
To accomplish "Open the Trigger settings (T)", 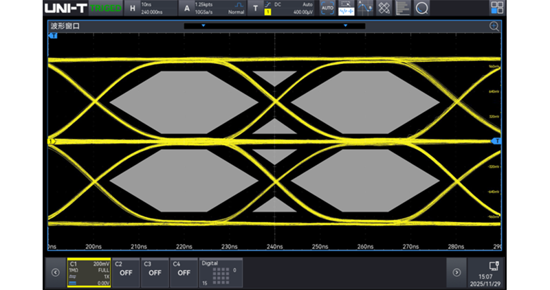I will tap(256, 8).
